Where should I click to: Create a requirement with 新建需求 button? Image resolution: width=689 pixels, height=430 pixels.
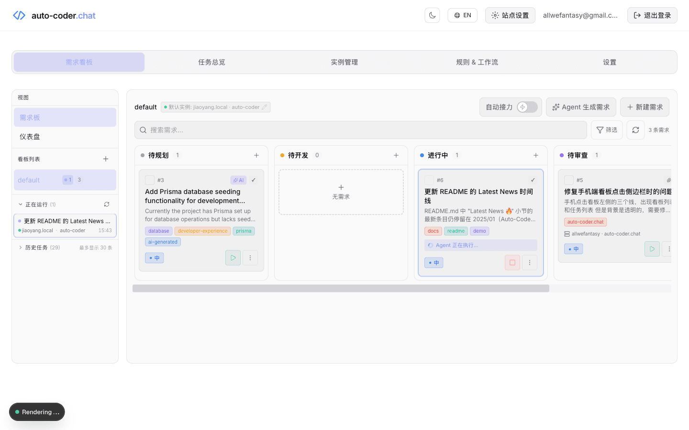tap(645, 107)
